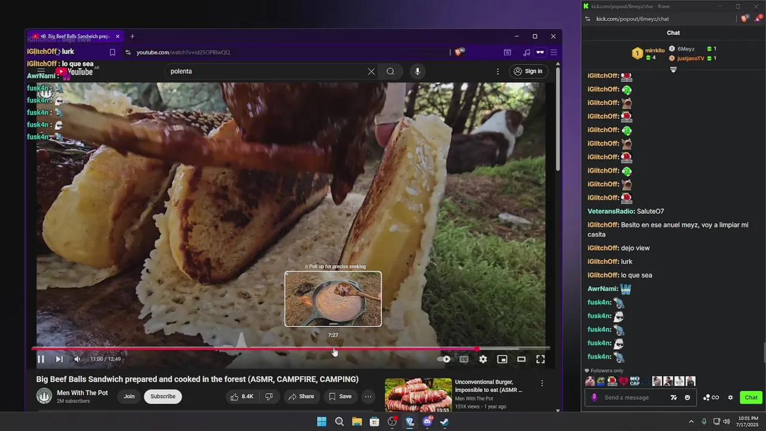This screenshot has height=431, width=766.
Task: Dislike the video
Action: pos(269,396)
